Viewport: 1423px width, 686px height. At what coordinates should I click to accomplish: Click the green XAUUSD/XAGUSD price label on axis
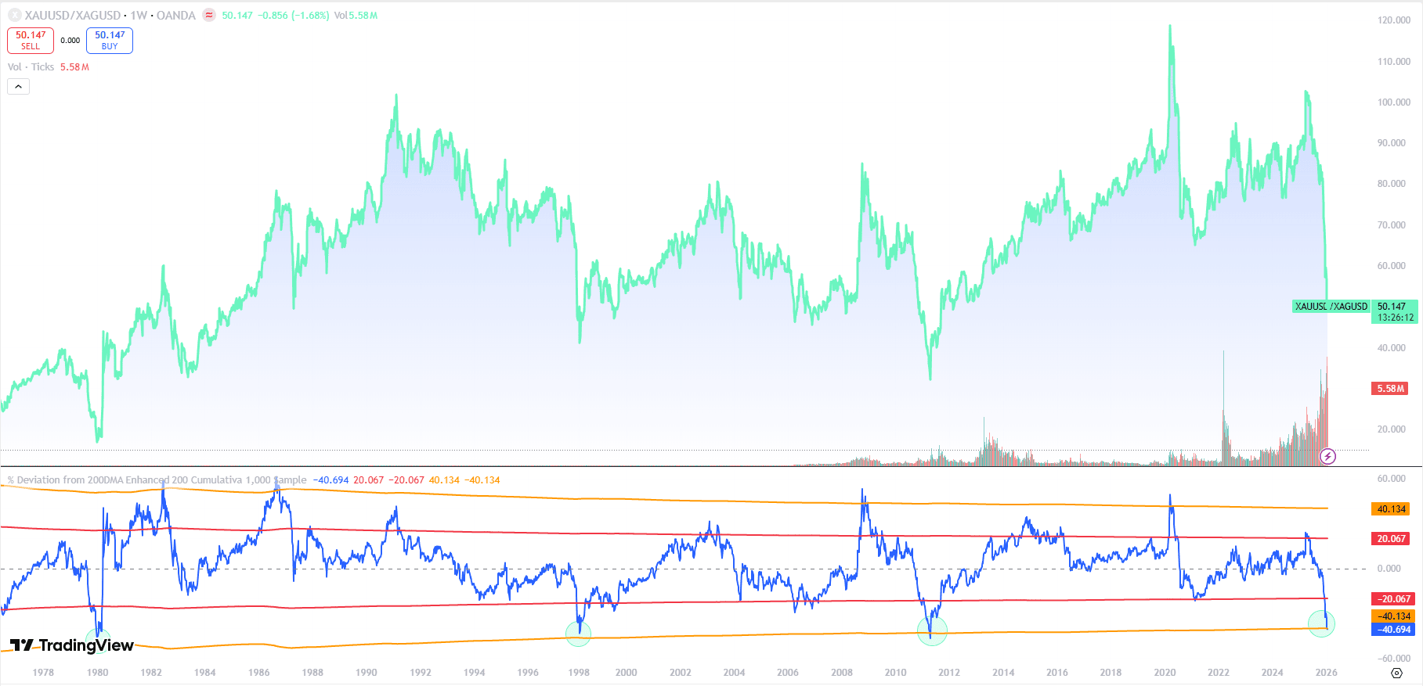coord(1331,307)
